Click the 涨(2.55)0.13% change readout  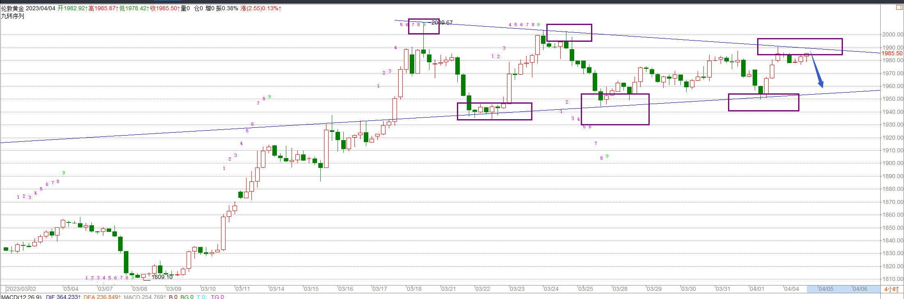(261, 8)
